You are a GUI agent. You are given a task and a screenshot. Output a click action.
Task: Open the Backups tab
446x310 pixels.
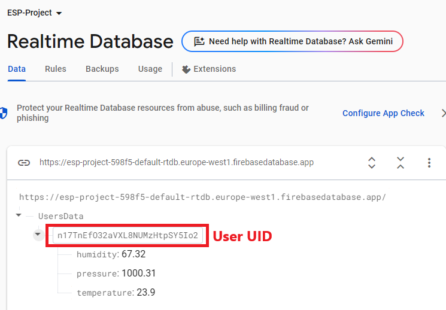(x=102, y=69)
